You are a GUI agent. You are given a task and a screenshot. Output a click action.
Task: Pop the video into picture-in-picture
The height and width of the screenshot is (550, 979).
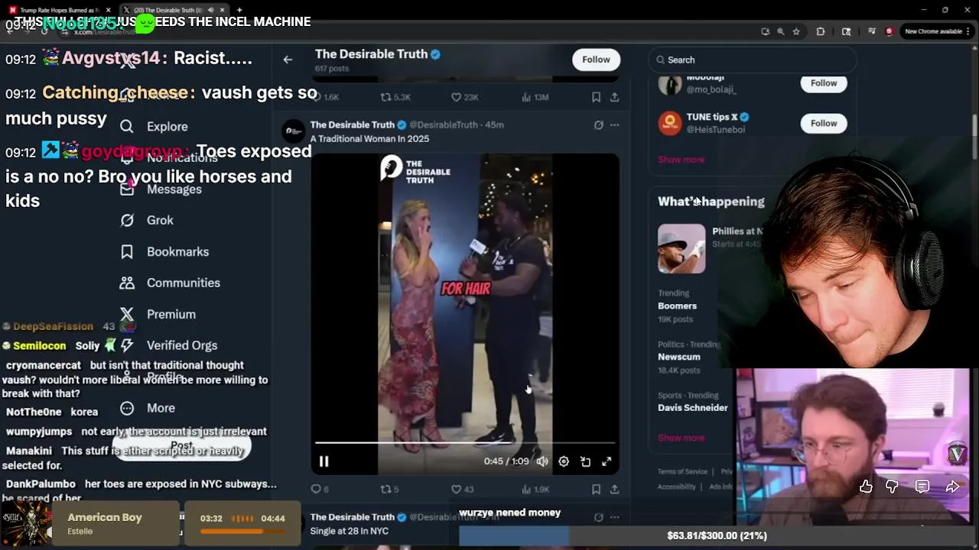(585, 461)
